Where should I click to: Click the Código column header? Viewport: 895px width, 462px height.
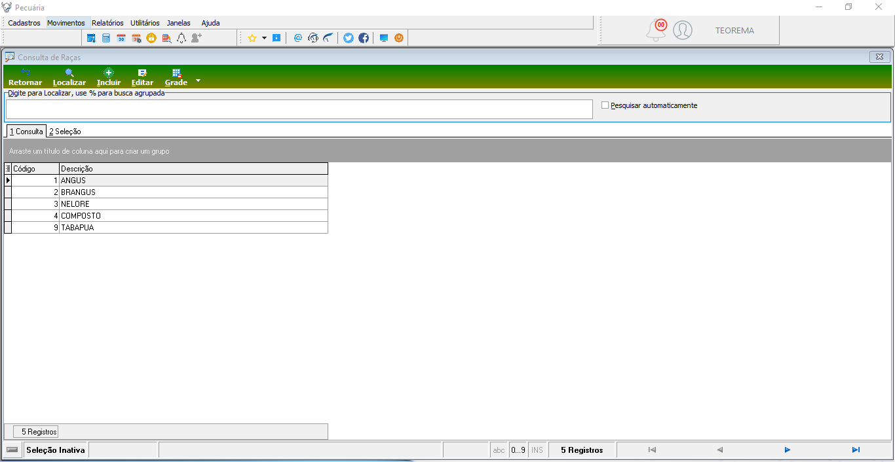point(35,169)
